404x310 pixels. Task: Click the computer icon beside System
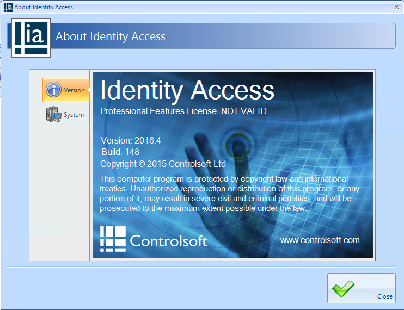coord(53,114)
